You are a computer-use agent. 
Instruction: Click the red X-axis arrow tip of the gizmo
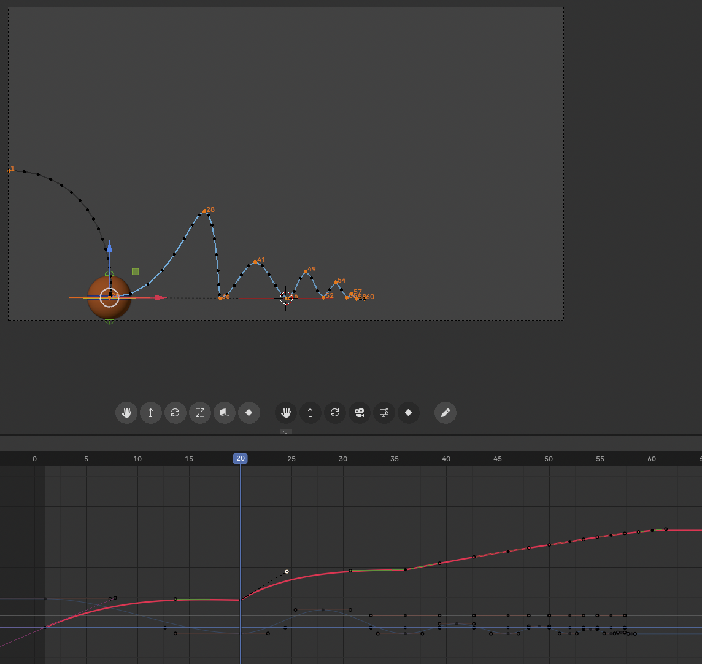161,297
